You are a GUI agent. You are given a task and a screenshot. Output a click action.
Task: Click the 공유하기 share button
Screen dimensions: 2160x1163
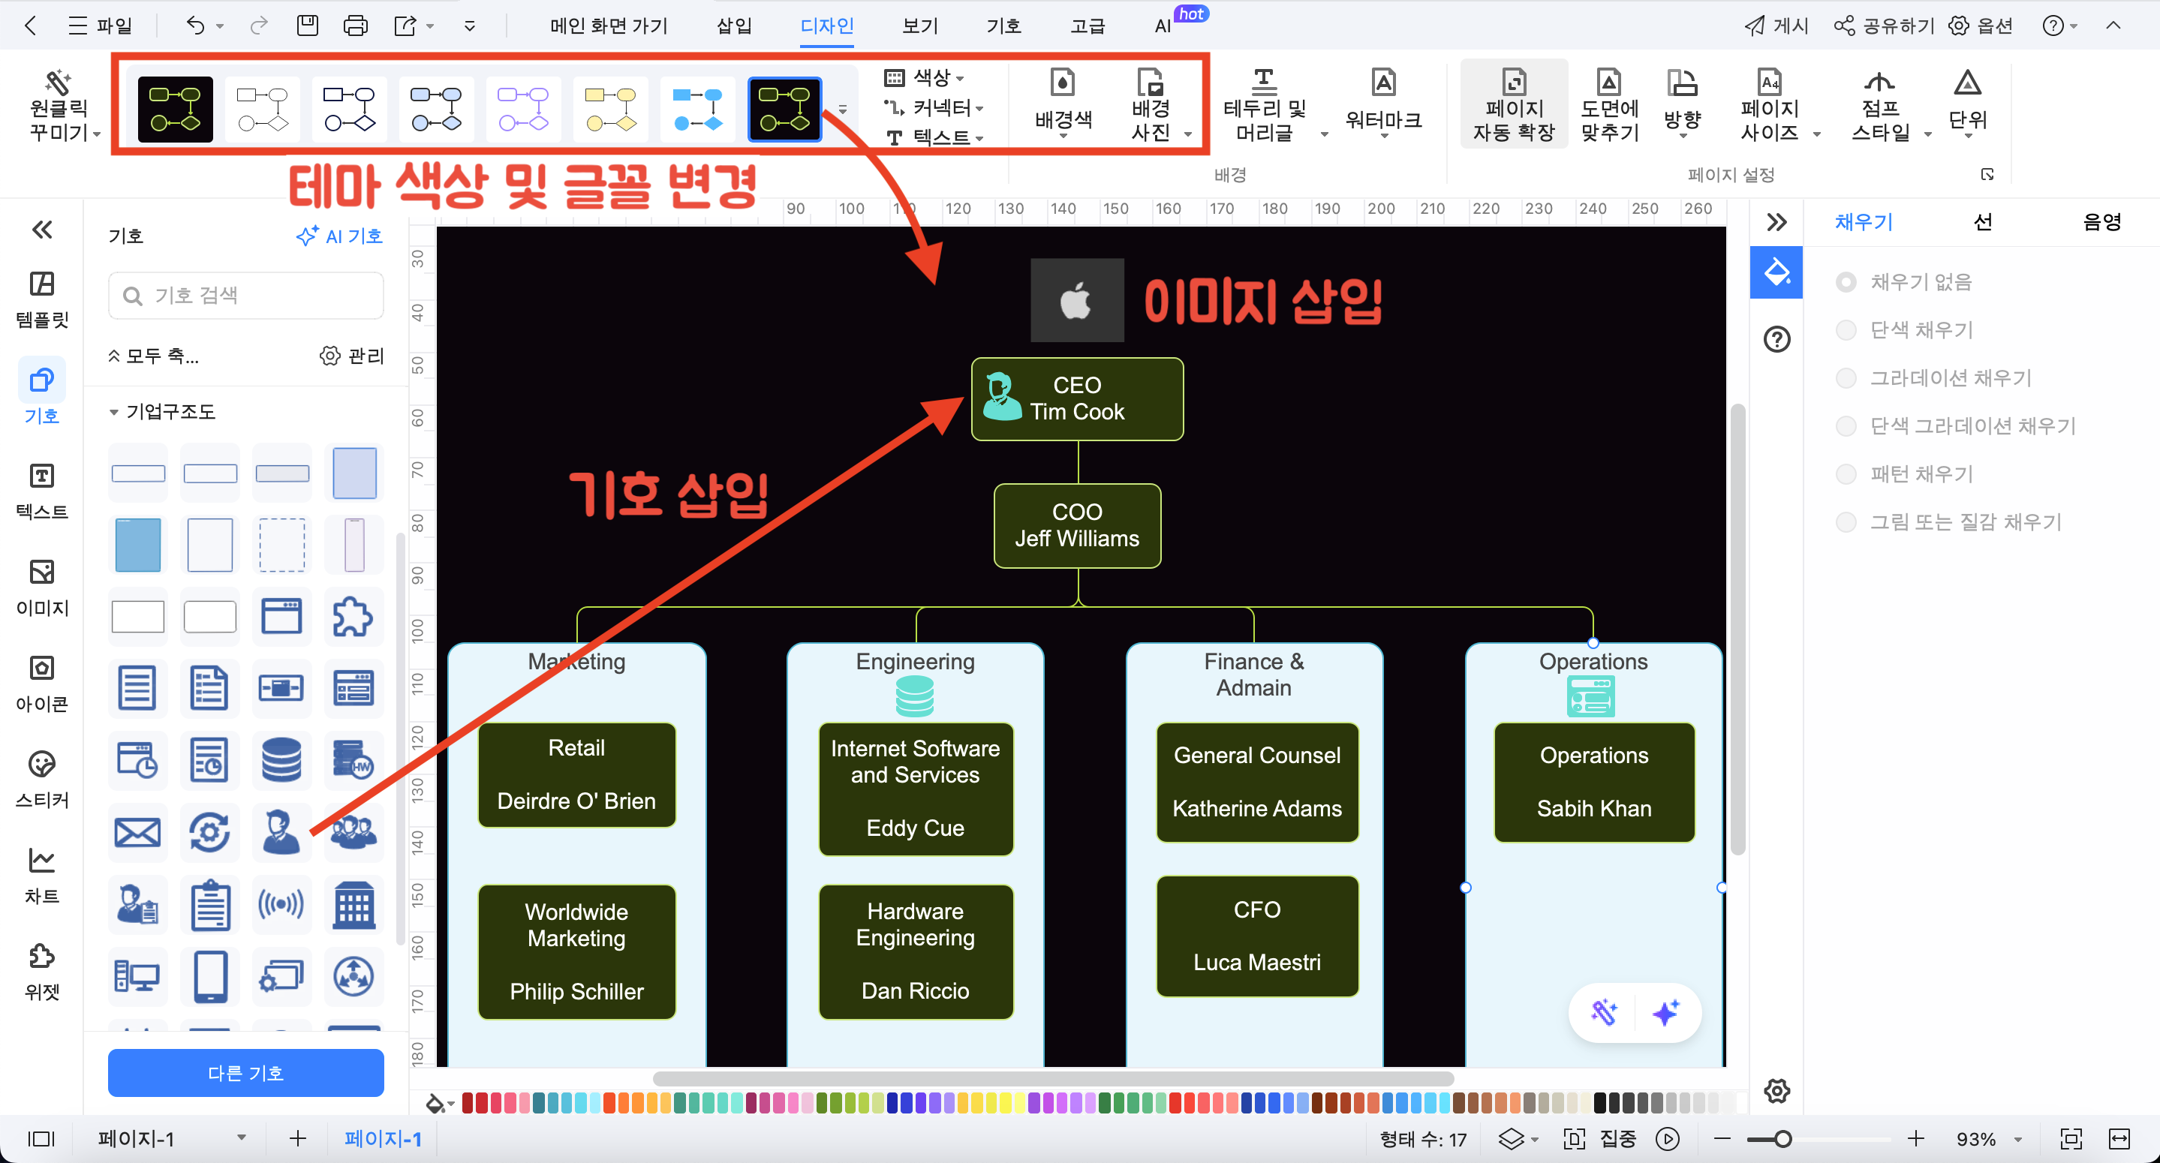pyautogui.click(x=1884, y=26)
